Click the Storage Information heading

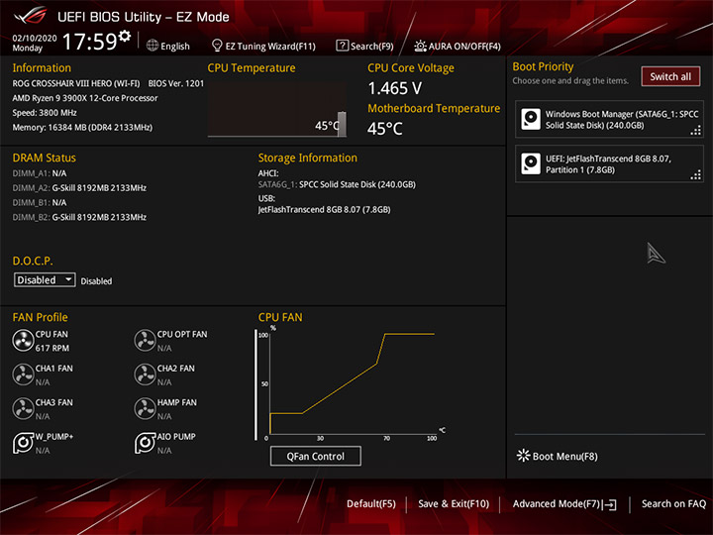point(307,158)
